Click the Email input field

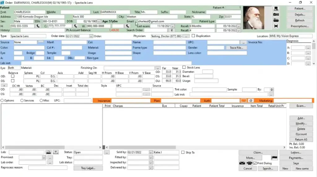coord(164,21)
